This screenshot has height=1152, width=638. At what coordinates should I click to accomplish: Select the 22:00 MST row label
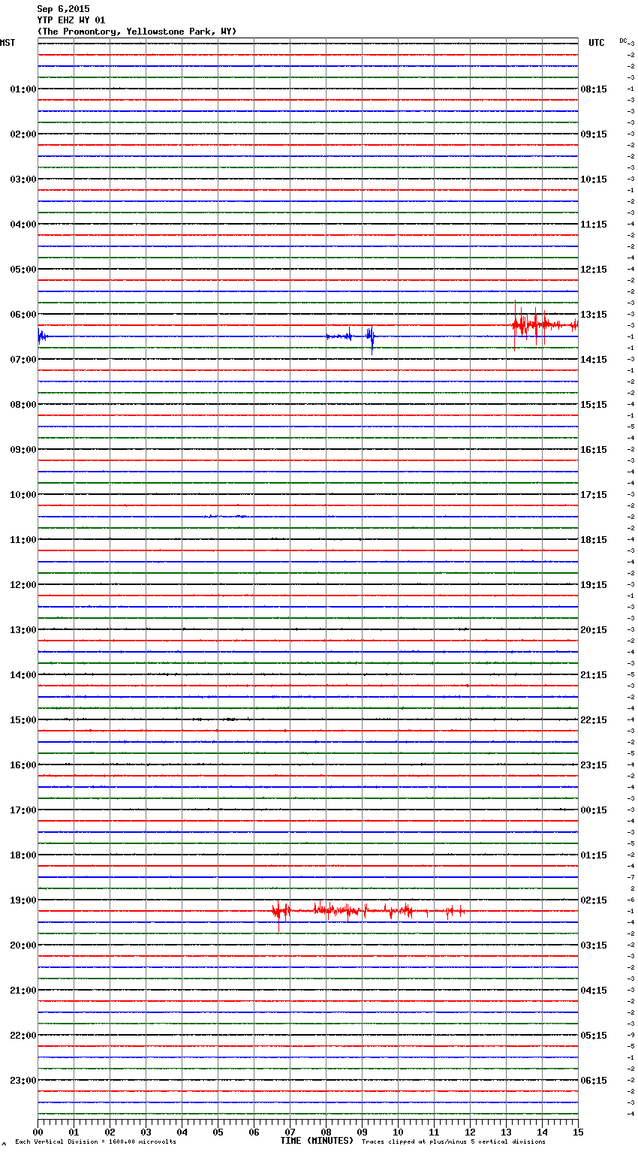[23, 1036]
